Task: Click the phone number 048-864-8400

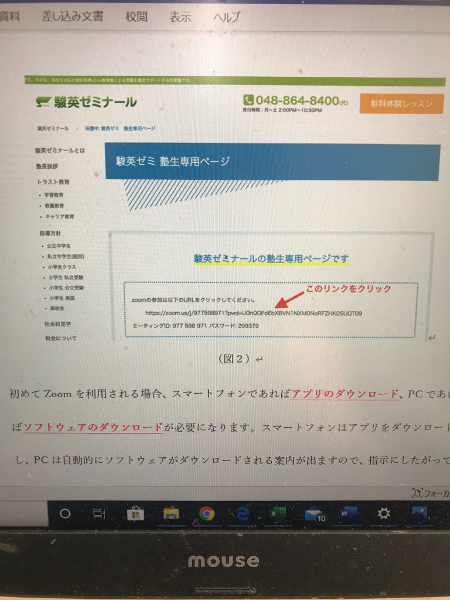Action: (297, 100)
